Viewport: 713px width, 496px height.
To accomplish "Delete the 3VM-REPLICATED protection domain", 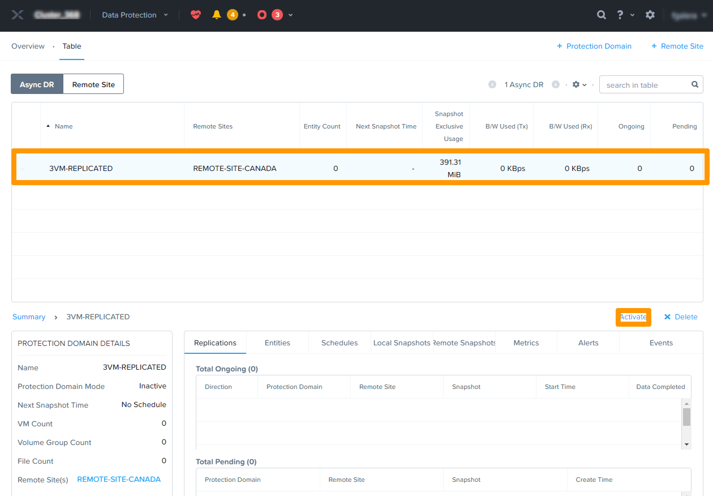I will 680,317.
